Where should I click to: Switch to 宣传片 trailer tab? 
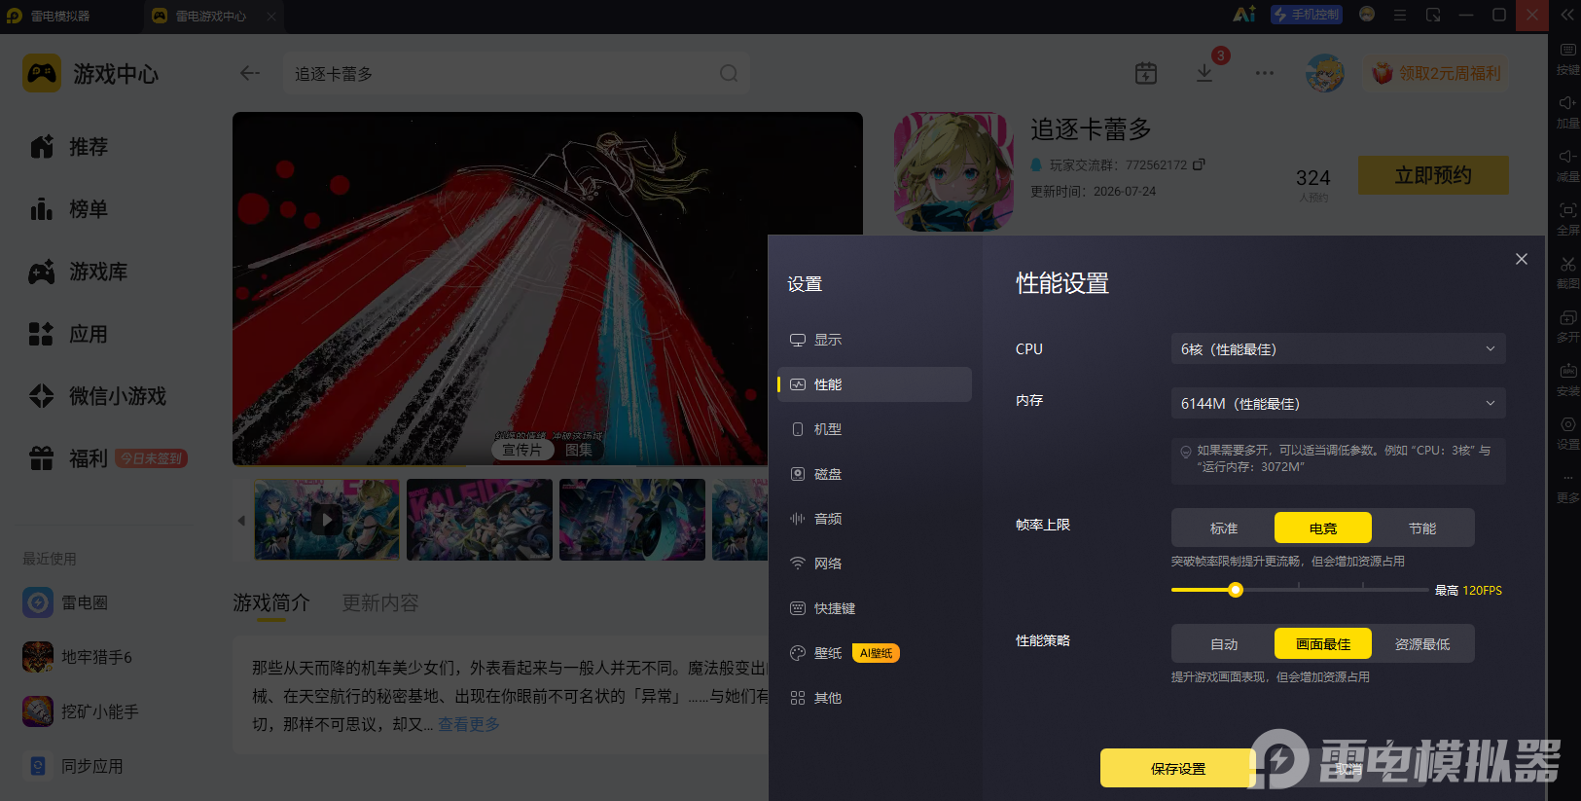click(521, 450)
